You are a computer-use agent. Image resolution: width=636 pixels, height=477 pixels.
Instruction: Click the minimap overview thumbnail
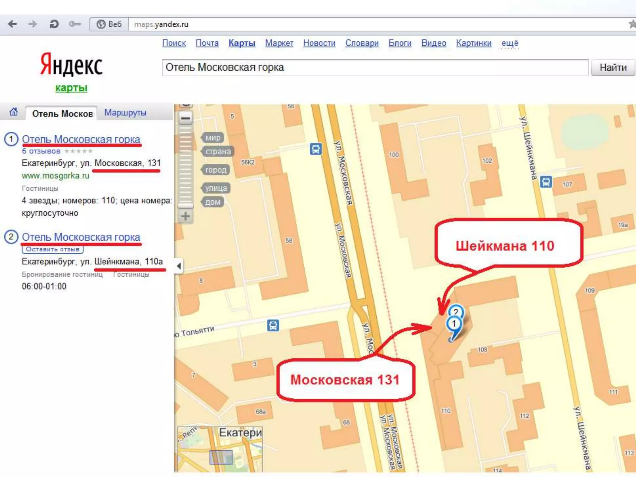click(220, 450)
